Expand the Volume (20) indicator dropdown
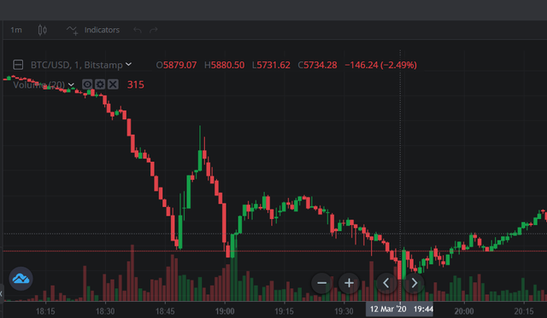The image size is (547, 318). click(x=71, y=84)
